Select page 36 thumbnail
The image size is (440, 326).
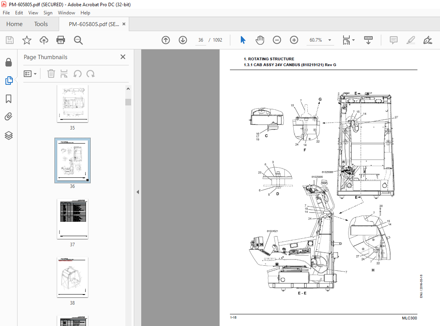coord(72,161)
